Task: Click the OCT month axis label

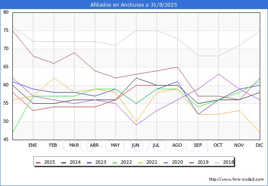Action: point(218,145)
